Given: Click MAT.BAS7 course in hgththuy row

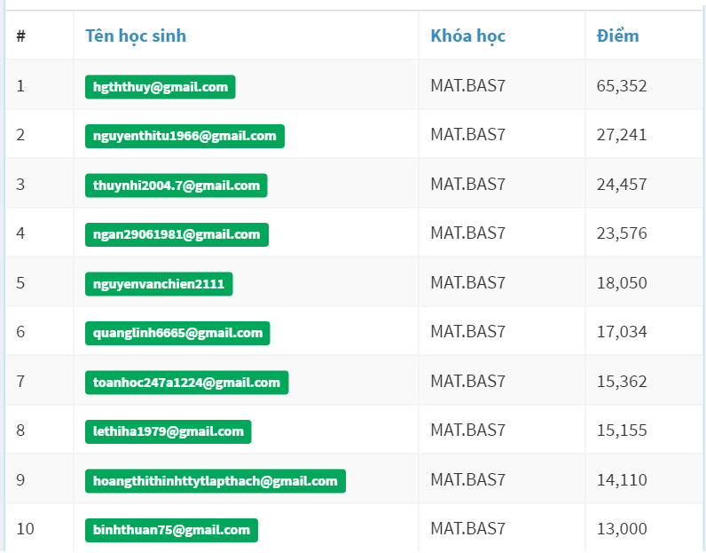Looking at the screenshot, I should click(x=467, y=85).
